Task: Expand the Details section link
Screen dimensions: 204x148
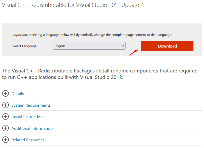Action: tap(18, 94)
